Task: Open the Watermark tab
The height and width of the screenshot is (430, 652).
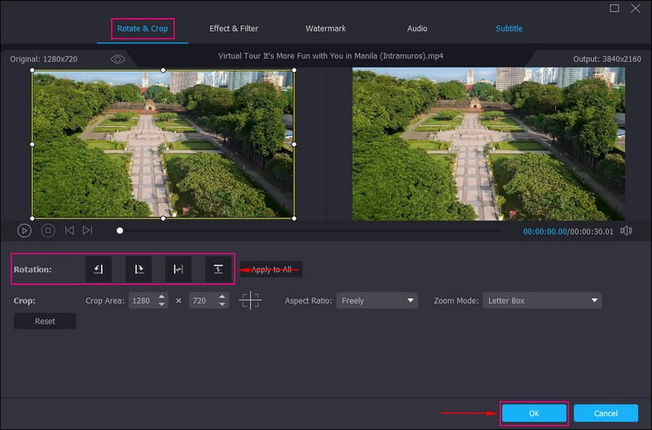Action: 325,29
